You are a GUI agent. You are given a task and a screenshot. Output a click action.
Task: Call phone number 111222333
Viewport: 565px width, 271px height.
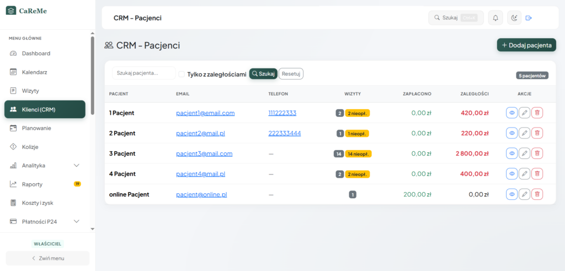point(282,113)
